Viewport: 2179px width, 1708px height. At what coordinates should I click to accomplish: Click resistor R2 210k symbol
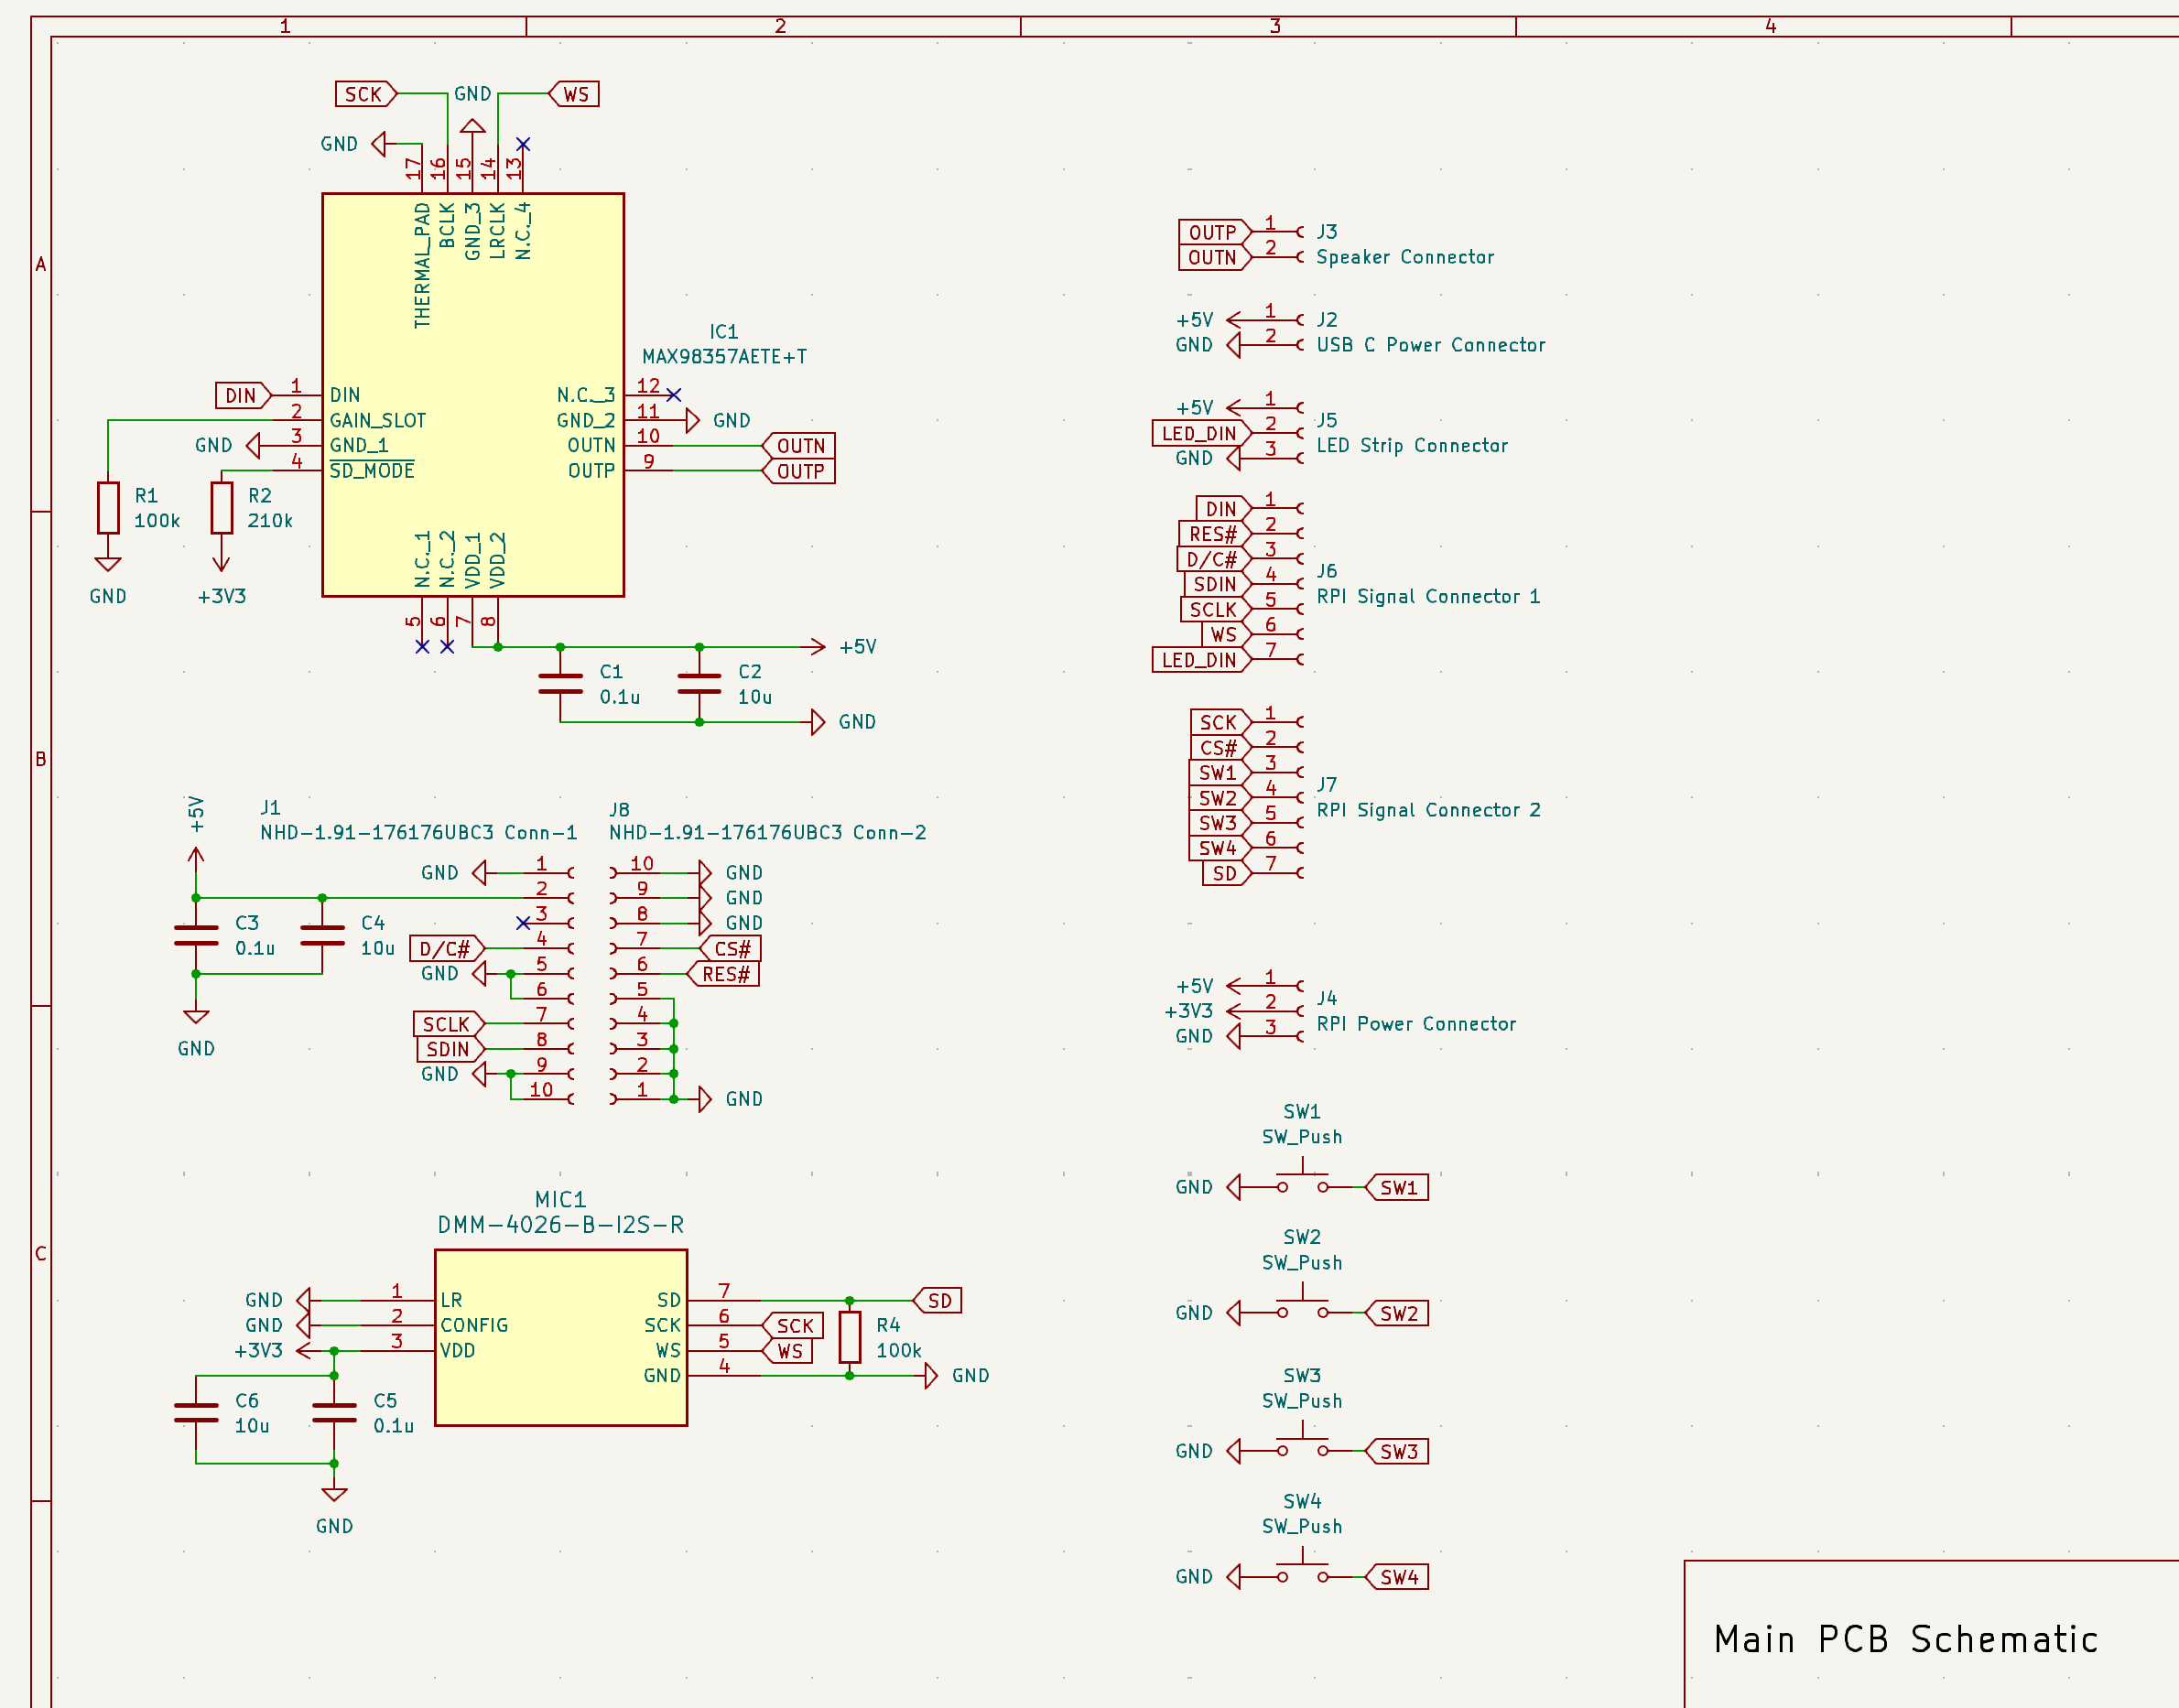click(x=222, y=507)
